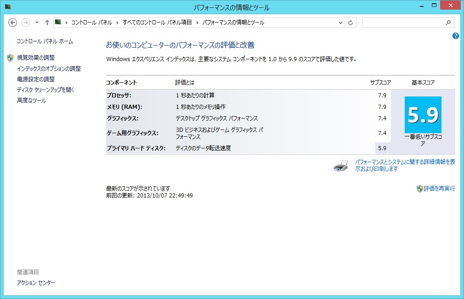
Task: Select the プライマリ ハード ディスク: row label
Action: tap(136, 148)
